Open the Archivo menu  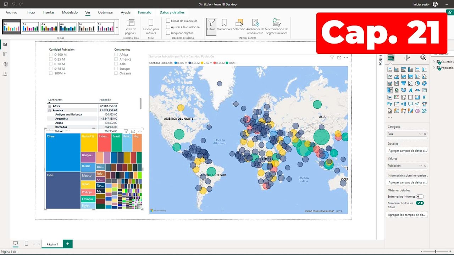[x=11, y=12]
